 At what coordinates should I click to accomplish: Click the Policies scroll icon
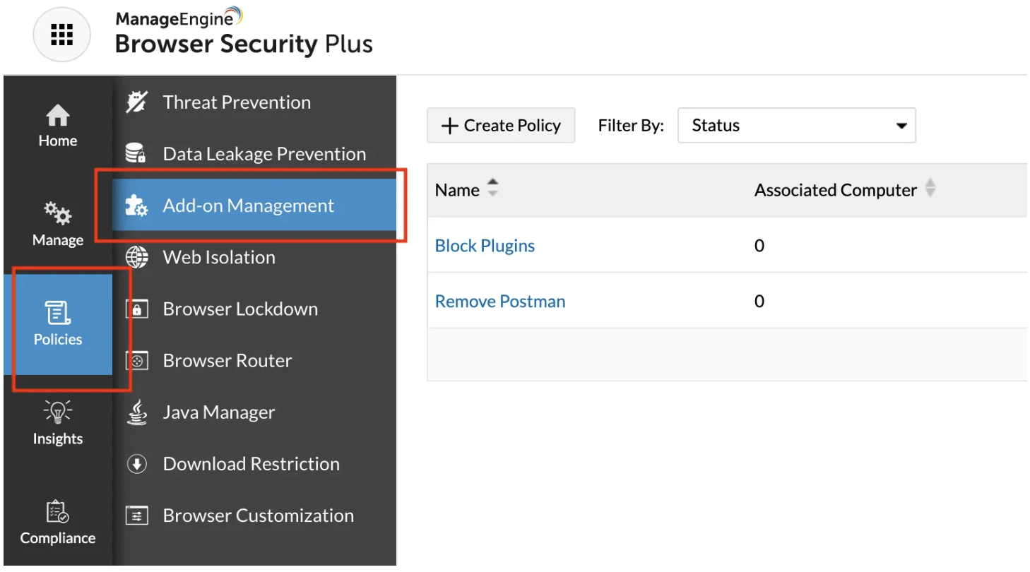pos(58,312)
